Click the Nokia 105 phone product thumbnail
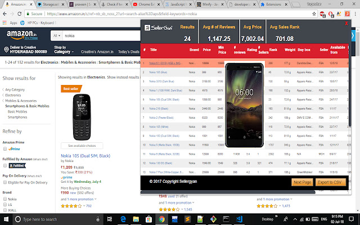The image size is (360, 225). coord(82,117)
